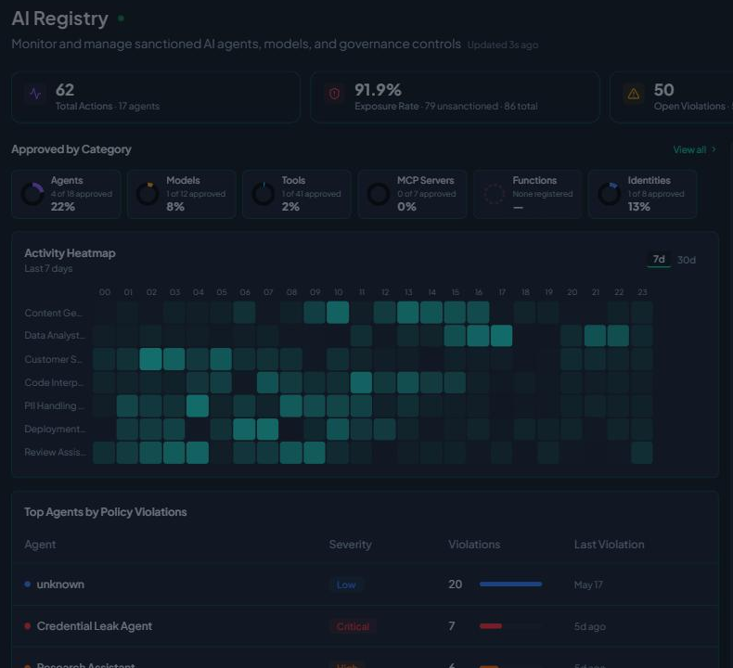Click the MCP Servers ring icon
The height and width of the screenshot is (668, 733).
379,194
